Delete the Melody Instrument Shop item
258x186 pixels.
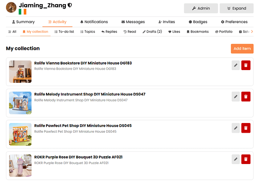pyautogui.click(x=246, y=97)
